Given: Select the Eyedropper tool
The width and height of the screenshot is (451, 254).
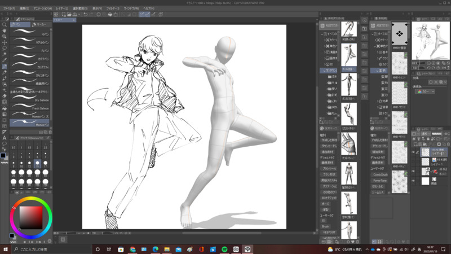Looking at the screenshot, I should pyautogui.click(x=5, y=60).
